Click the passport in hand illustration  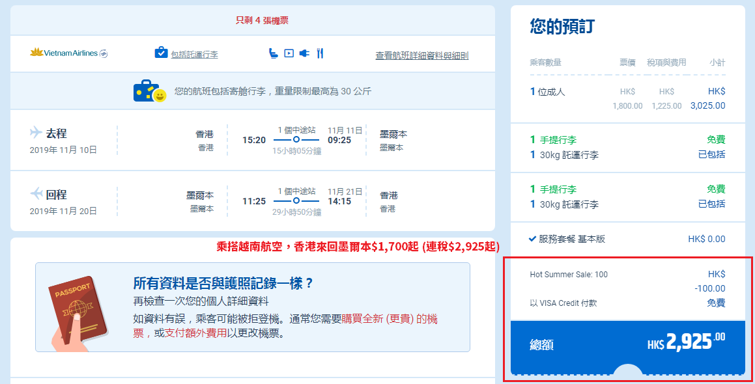[x=79, y=314]
